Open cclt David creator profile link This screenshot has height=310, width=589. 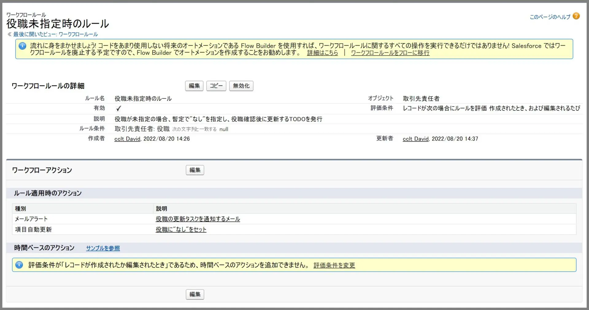pos(127,139)
